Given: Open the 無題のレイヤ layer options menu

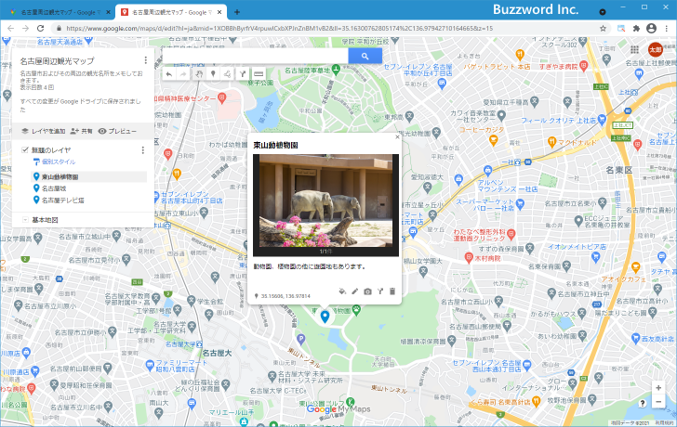Looking at the screenshot, I should coord(143,150).
